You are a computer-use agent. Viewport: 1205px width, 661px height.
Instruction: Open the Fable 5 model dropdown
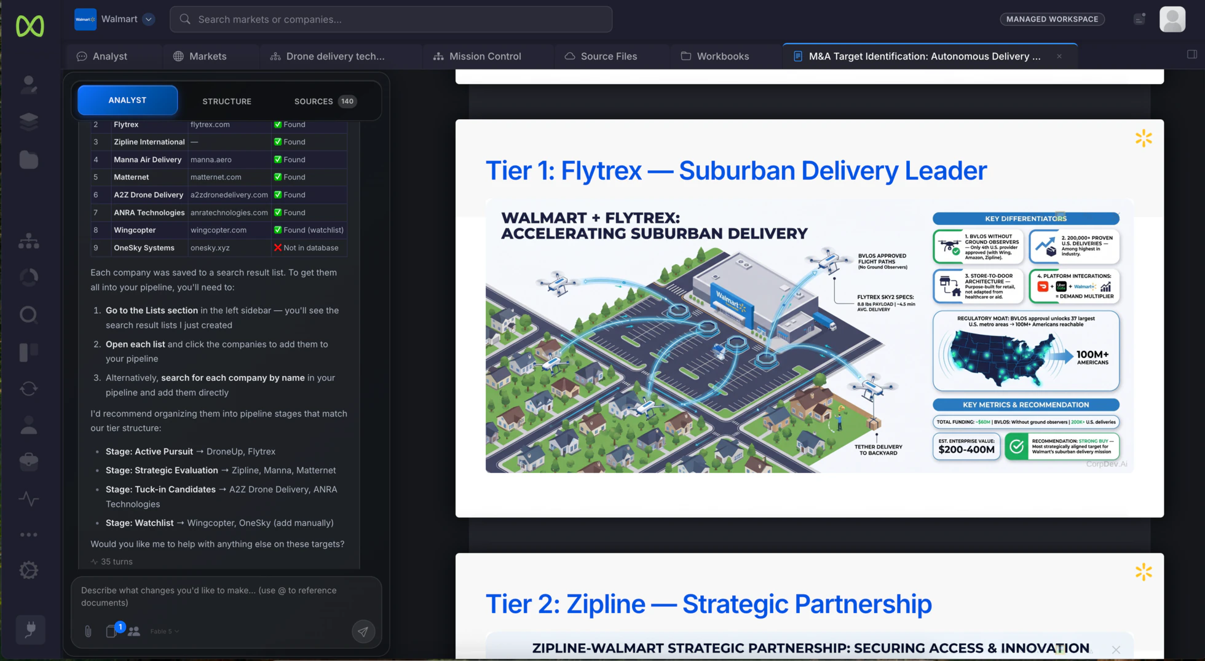pos(164,631)
